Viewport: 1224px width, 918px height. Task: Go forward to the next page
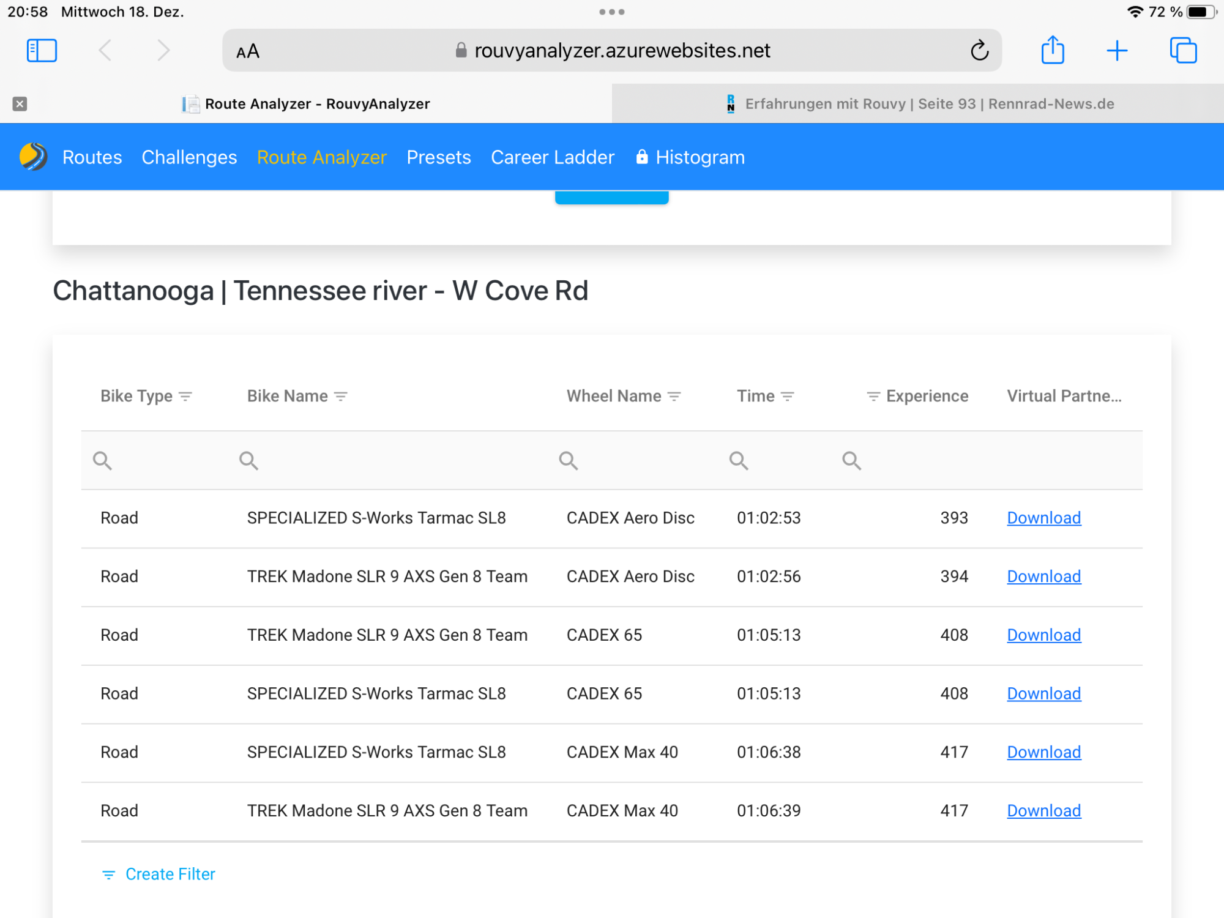[163, 50]
